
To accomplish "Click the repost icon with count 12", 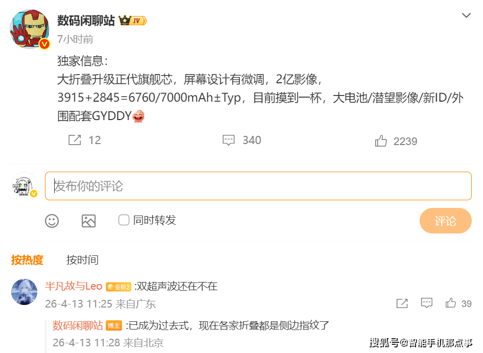I will (75, 140).
